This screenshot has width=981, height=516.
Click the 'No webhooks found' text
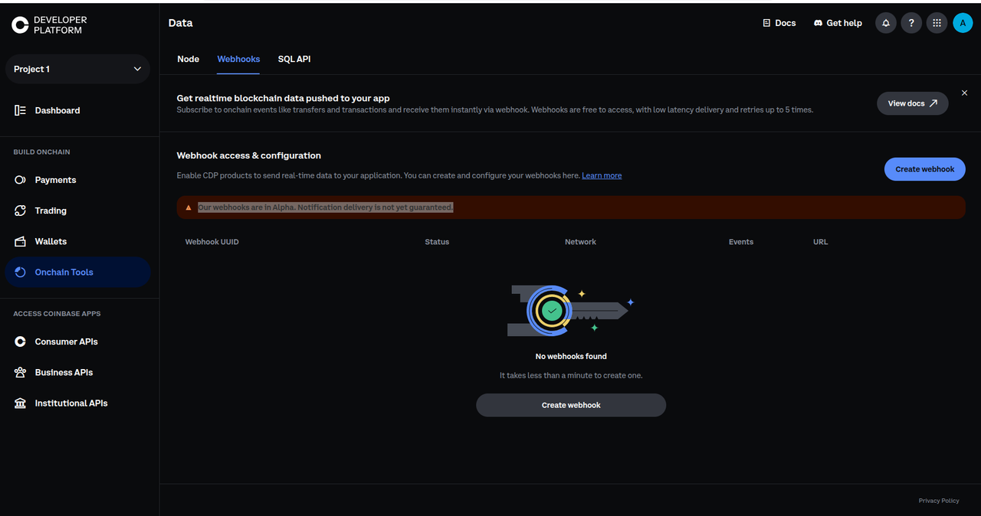(571, 357)
